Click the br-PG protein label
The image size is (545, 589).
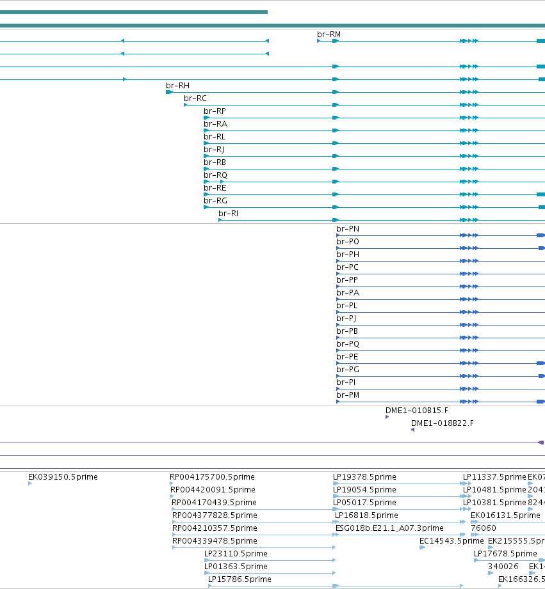tap(348, 369)
